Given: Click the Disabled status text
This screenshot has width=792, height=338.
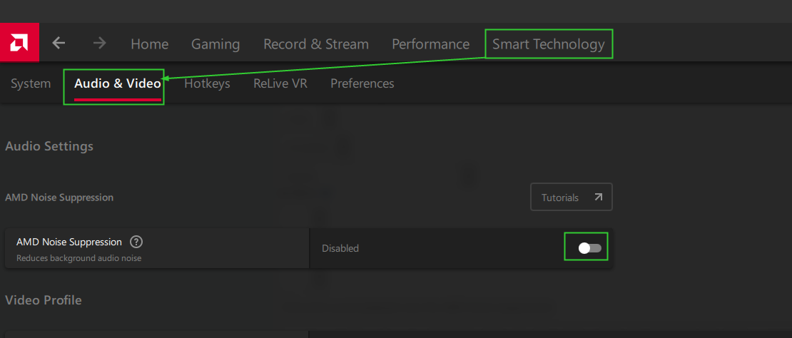Looking at the screenshot, I should [x=340, y=249].
